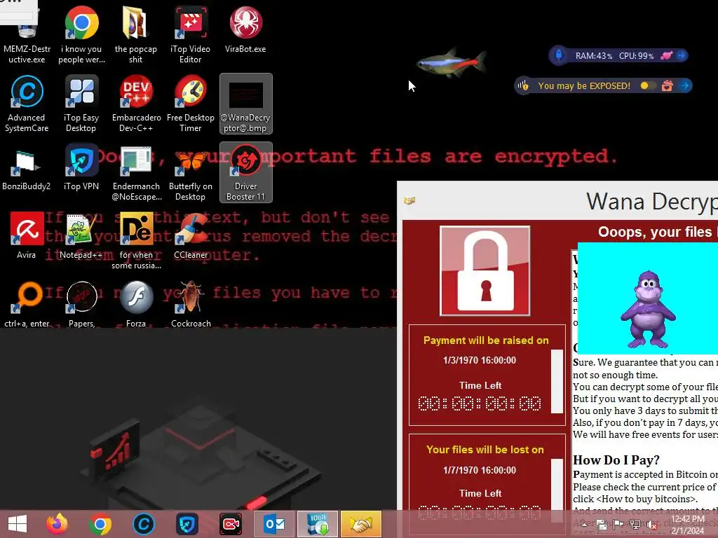
Task: Click the padlock image in Wana Decryptor
Action: coord(485,271)
